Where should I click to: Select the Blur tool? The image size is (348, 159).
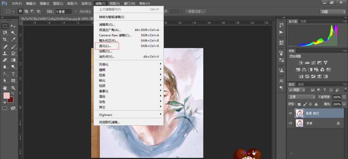pos(5,67)
